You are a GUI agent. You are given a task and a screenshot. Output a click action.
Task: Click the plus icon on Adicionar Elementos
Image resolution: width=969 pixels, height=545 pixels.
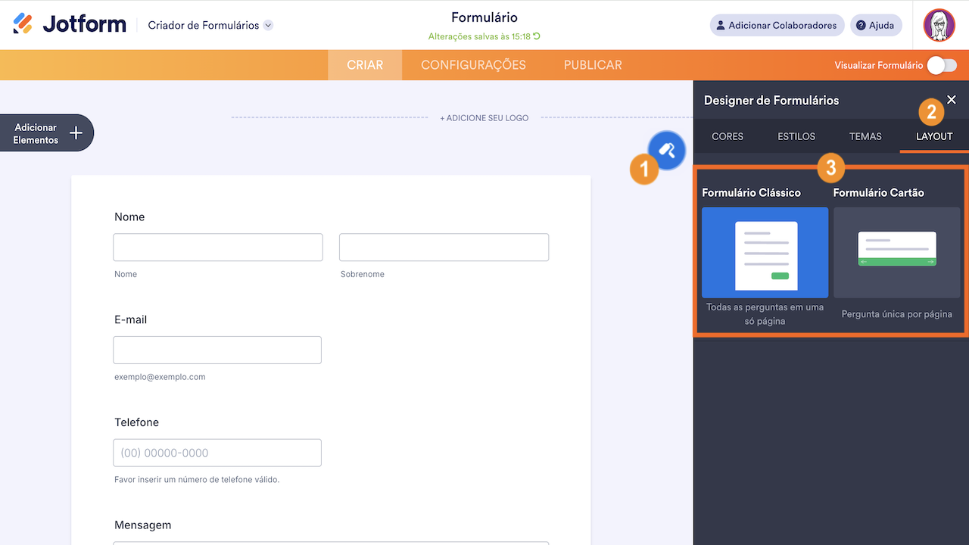pos(76,133)
